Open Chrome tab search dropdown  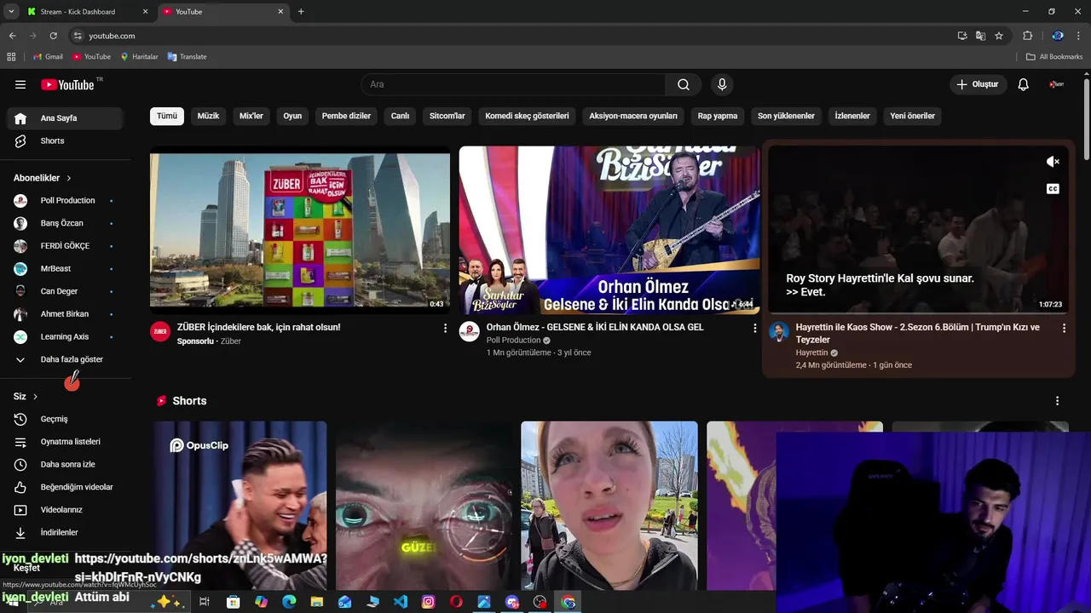pyautogui.click(x=11, y=11)
